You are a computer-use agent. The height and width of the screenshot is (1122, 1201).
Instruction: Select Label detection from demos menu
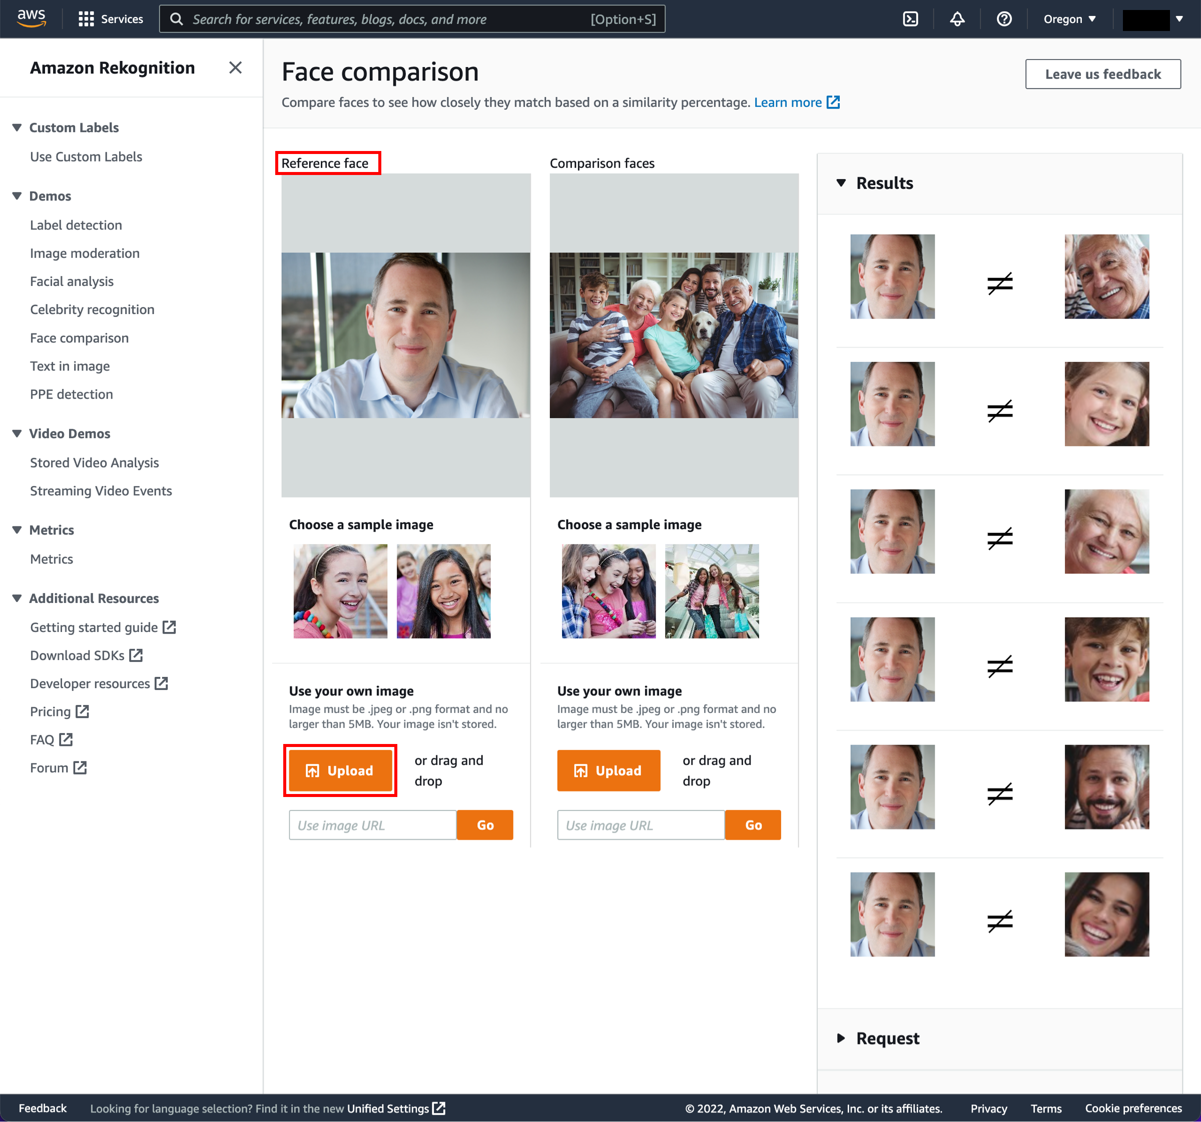(x=76, y=224)
